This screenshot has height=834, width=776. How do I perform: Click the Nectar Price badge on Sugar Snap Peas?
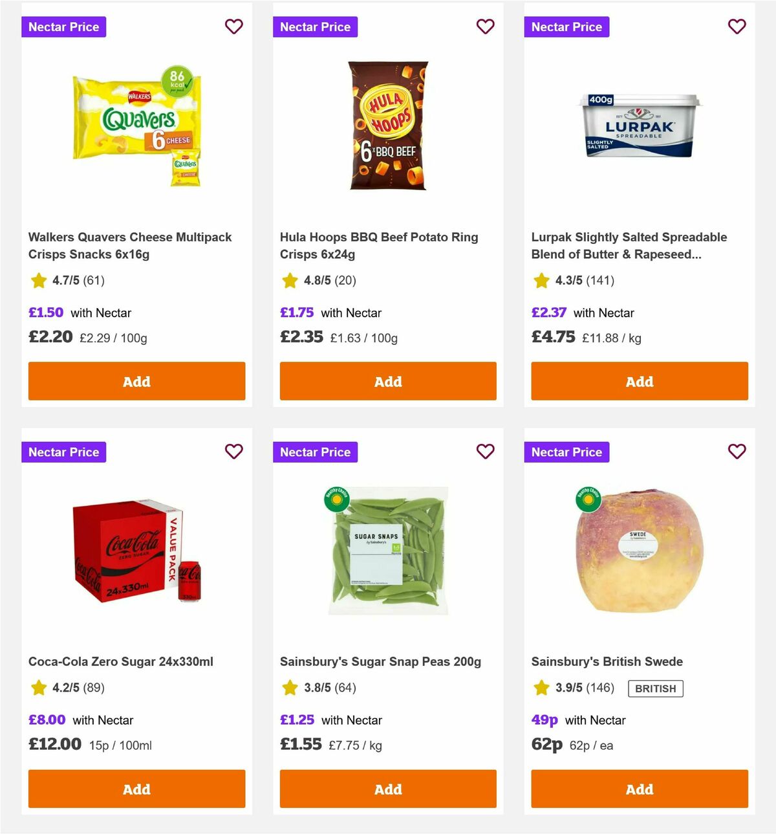click(x=315, y=452)
